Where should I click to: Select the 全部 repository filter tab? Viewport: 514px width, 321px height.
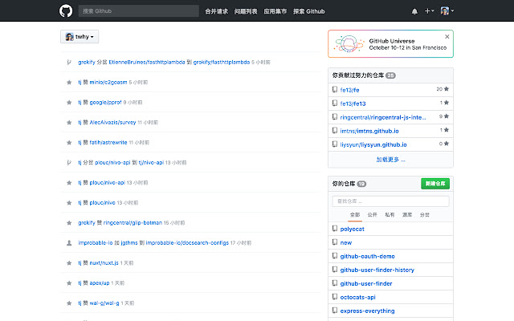tap(355, 215)
